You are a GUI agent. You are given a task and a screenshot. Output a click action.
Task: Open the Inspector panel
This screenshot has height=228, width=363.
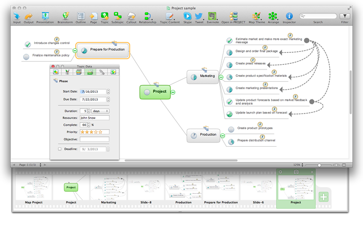(289, 16)
